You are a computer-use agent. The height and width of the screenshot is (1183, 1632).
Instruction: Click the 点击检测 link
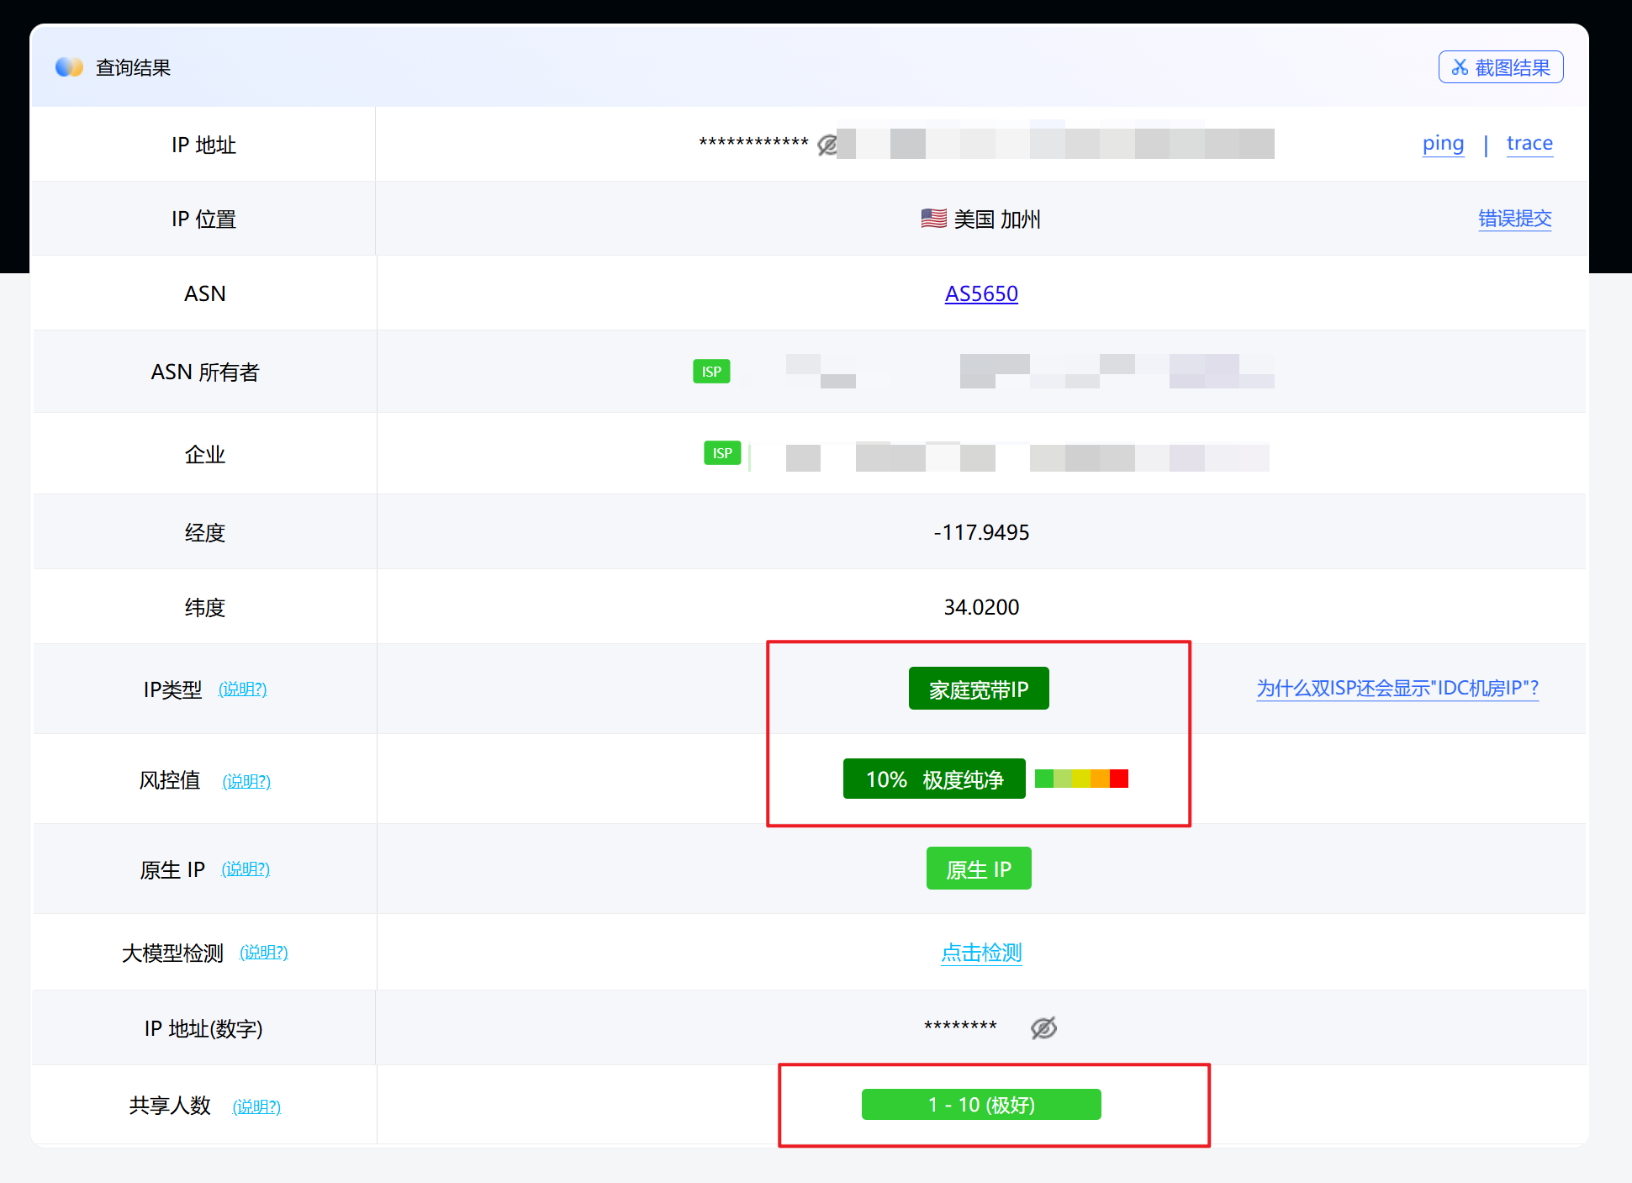(981, 953)
